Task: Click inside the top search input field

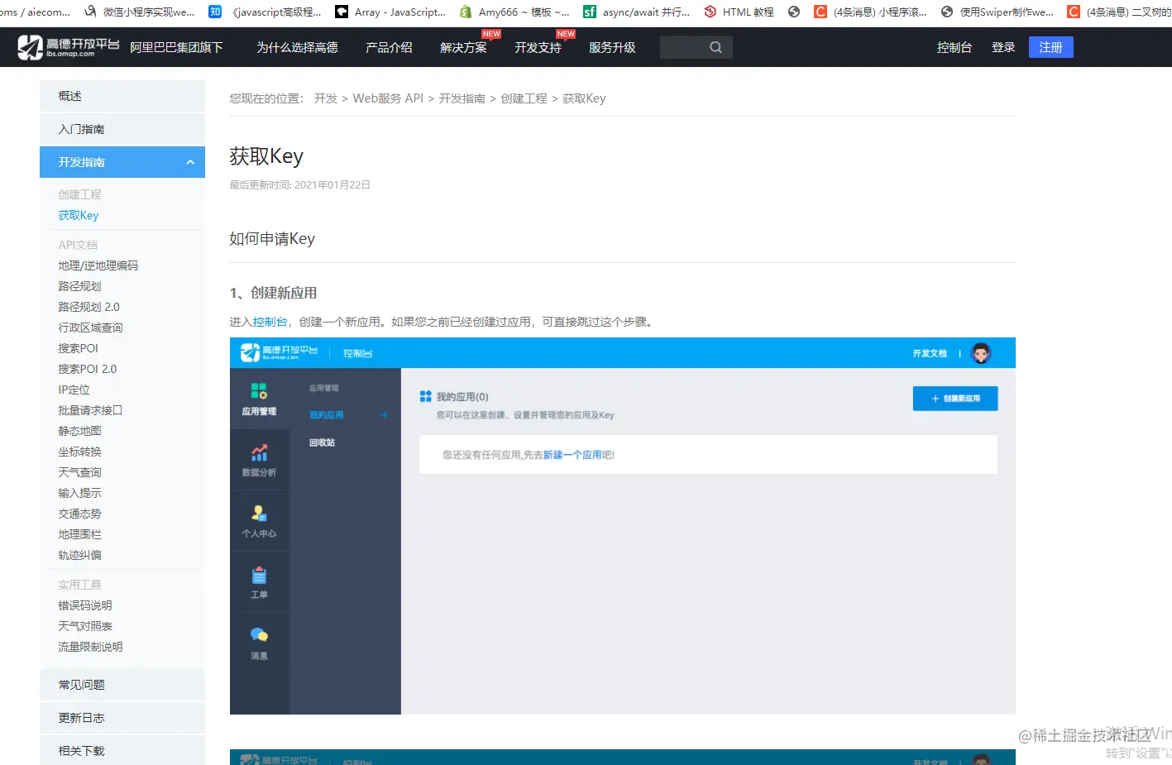Action: pos(686,47)
